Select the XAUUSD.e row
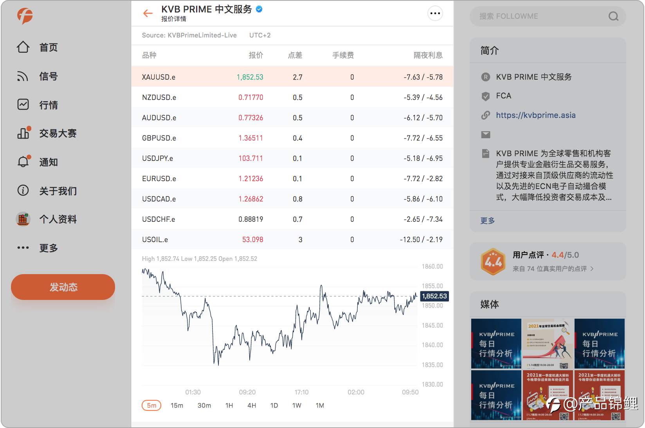The image size is (645, 428). (x=292, y=77)
